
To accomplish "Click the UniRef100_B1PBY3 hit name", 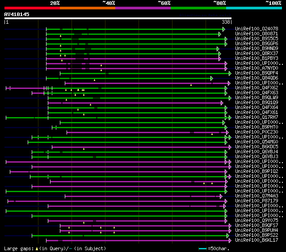I will pos(257,59).
